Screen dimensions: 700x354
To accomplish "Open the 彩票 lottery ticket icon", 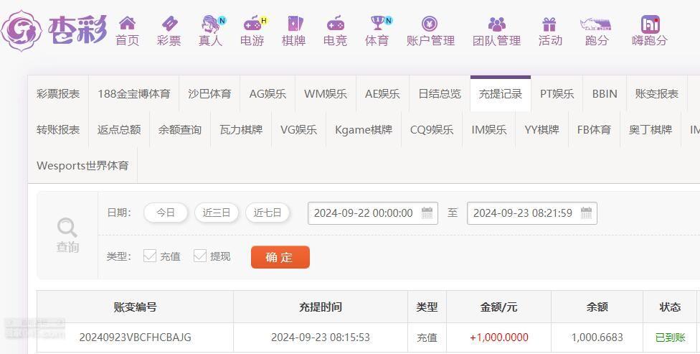I will (x=169, y=23).
